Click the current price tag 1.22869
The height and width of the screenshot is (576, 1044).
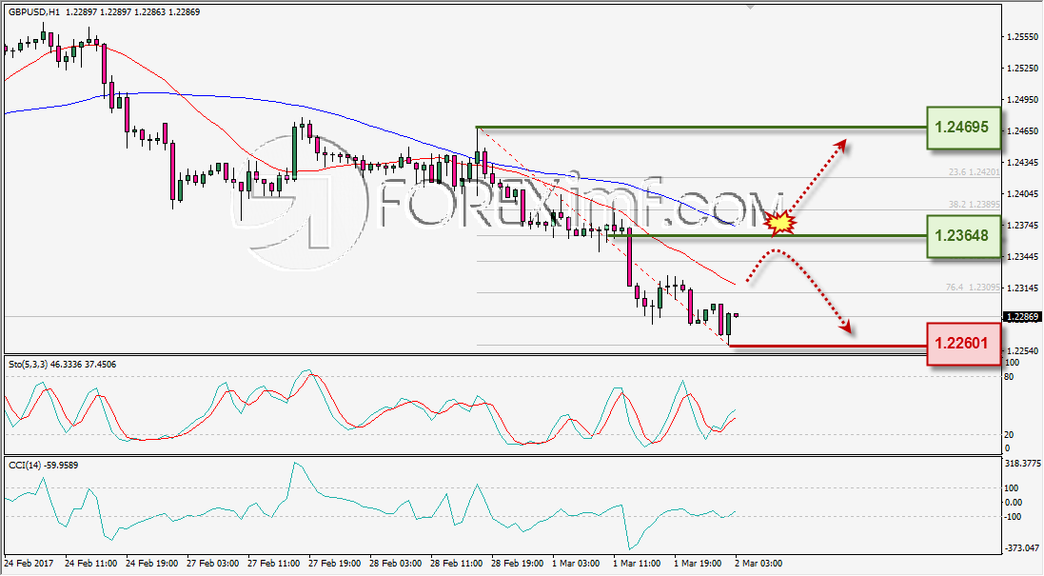(x=1021, y=317)
